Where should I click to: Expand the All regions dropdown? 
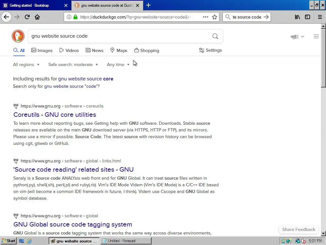coord(26,64)
